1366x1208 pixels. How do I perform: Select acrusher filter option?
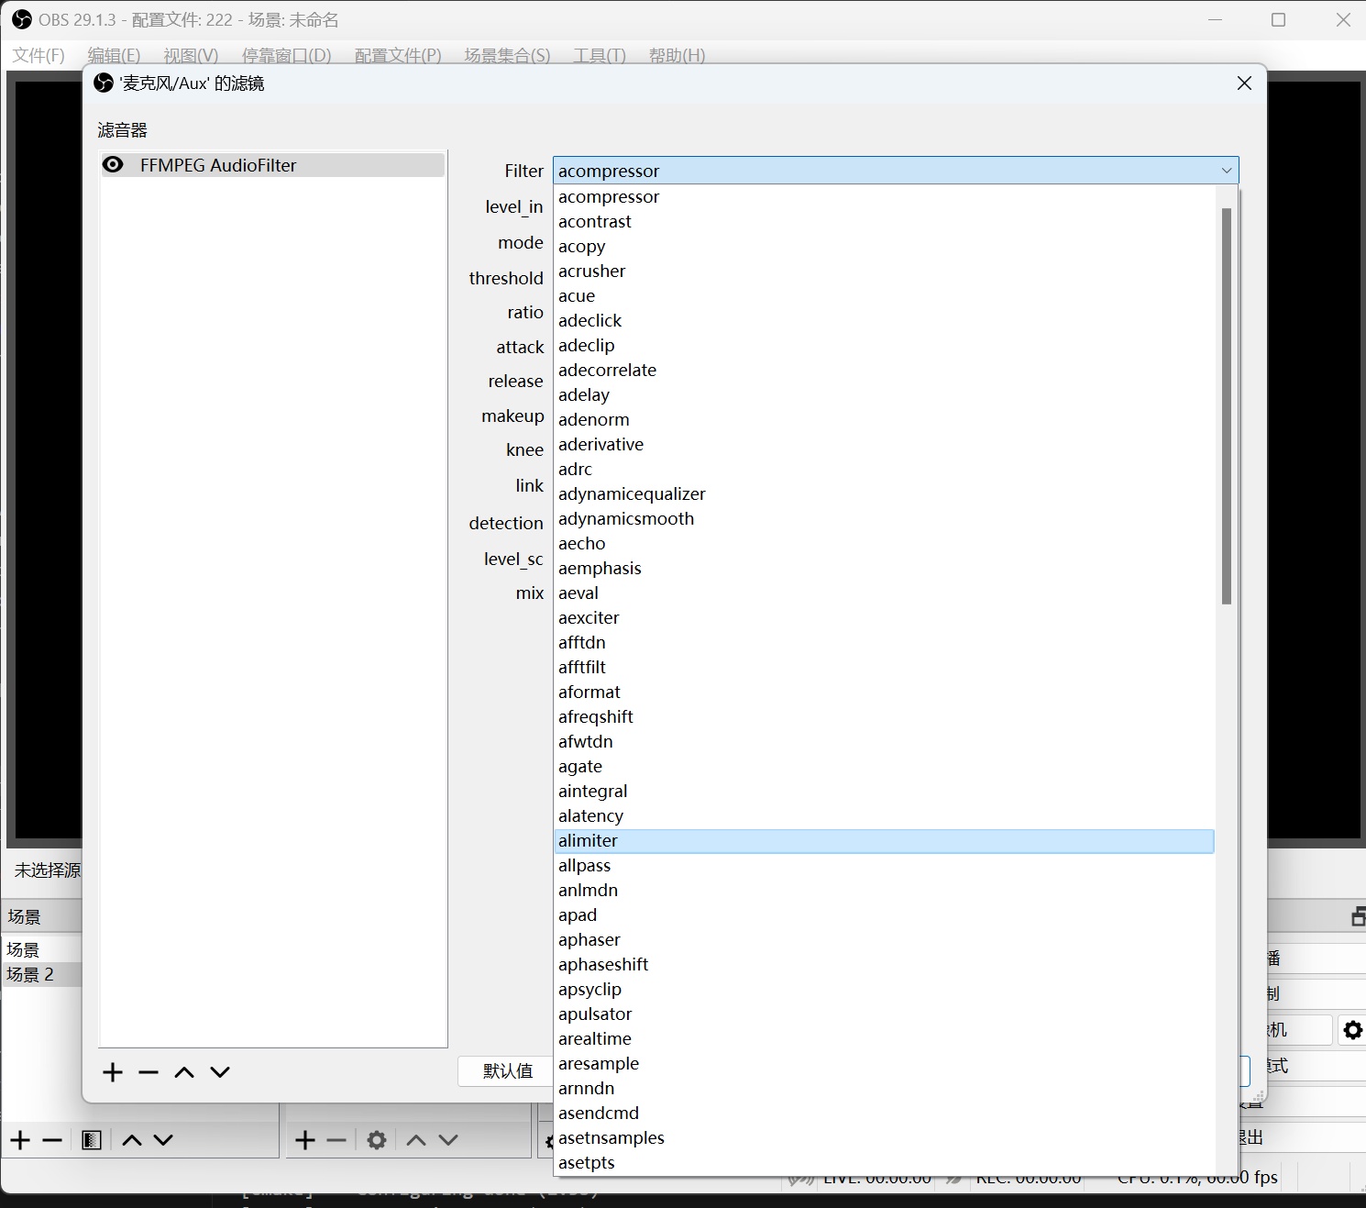pyautogui.click(x=884, y=272)
